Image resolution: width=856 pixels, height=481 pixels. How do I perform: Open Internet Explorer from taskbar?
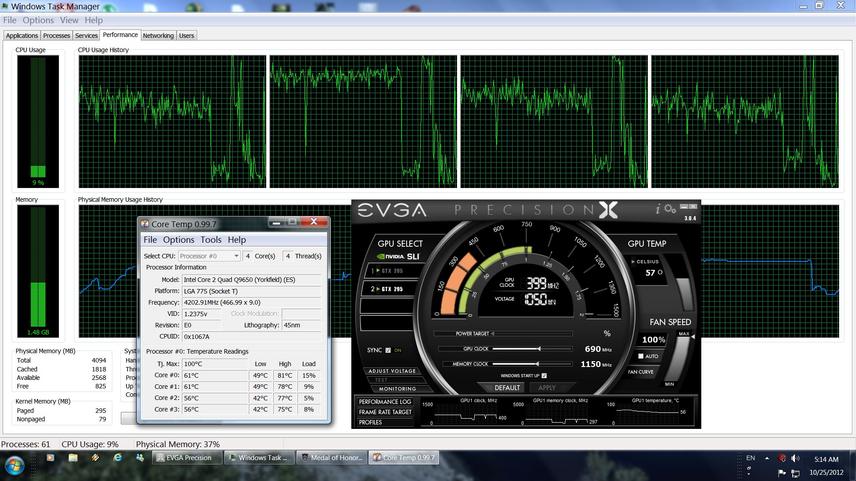[118, 457]
